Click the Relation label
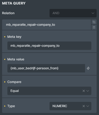This screenshot has height=115, width=99. pyautogui.click(x=8, y=13)
